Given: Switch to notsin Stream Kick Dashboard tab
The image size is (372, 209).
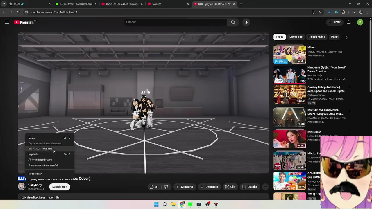Looking at the screenshot, I should pyautogui.click(x=76, y=4).
